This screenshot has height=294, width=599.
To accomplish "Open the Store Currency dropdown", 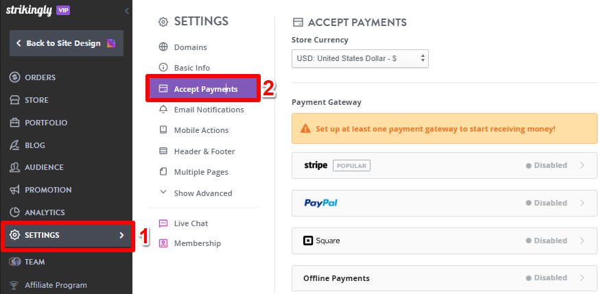I will click(x=360, y=59).
